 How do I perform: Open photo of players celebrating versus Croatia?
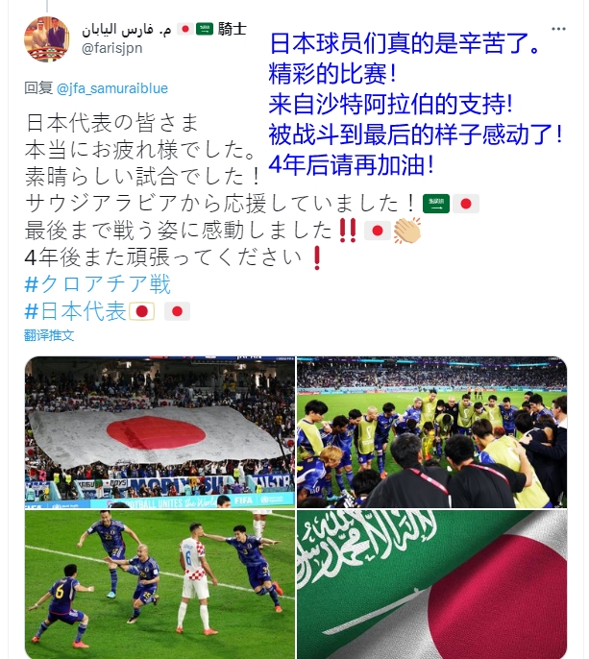click(160, 584)
